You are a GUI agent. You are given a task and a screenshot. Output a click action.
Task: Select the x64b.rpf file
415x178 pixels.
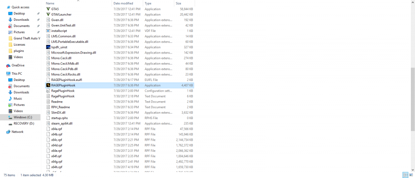pos(56,134)
